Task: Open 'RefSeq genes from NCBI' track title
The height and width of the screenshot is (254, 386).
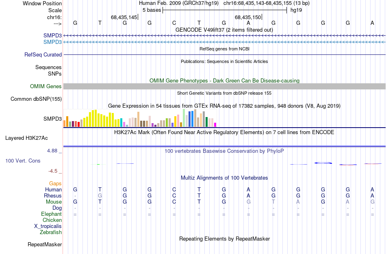Action: pos(224,49)
